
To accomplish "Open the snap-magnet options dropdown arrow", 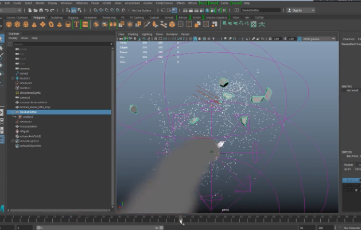I will (128, 10).
